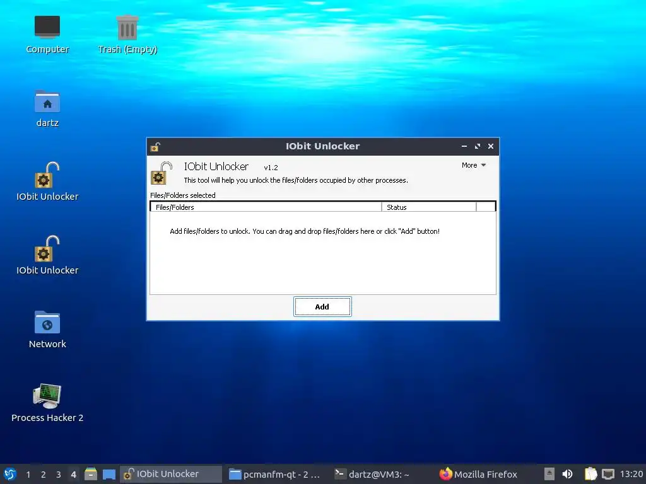Open the file manager quick-launch icon in the taskbar

pyautogui.click(x=91, y=474)
